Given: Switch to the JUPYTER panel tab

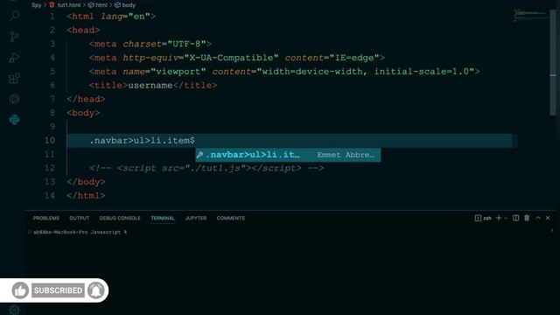Looking at the screenshot, I should tap(196, 218).
